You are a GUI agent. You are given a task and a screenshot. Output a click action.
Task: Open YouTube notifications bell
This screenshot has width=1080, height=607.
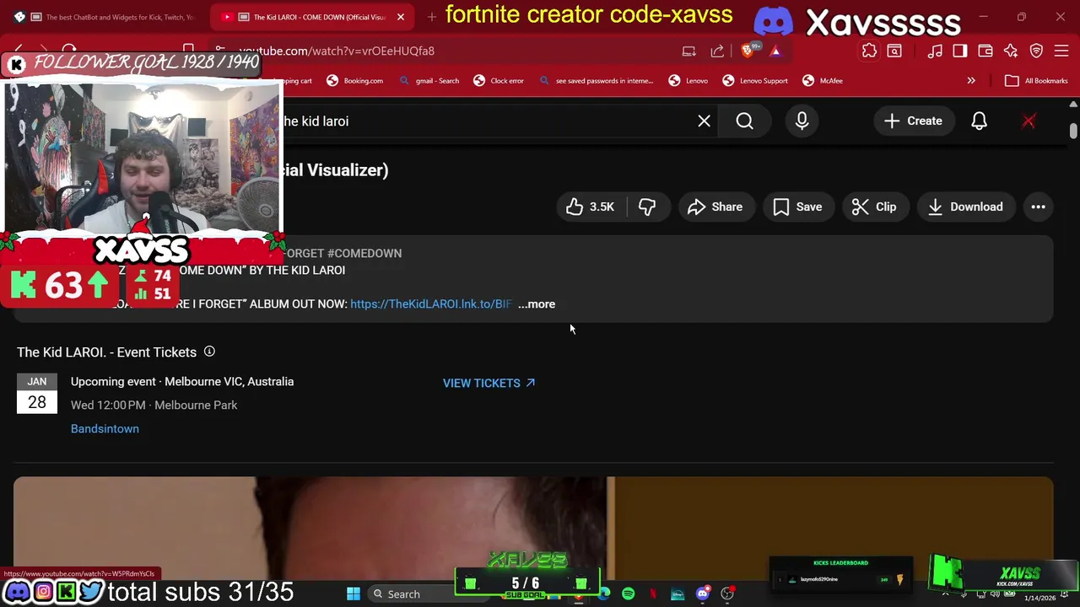(x=979, y=121)
